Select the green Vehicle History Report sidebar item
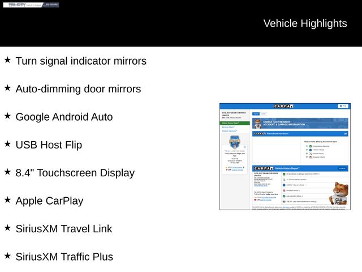This screenshot has width=362, height=272. (235, 124)
